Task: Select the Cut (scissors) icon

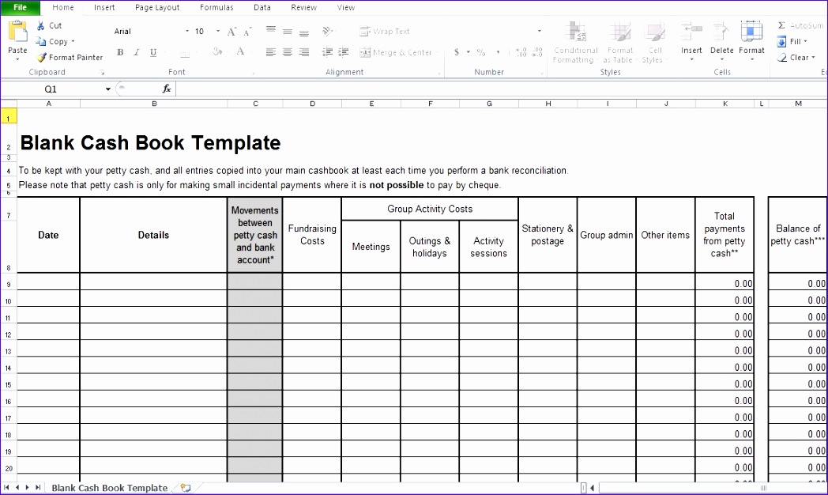Action: (39, 25)
